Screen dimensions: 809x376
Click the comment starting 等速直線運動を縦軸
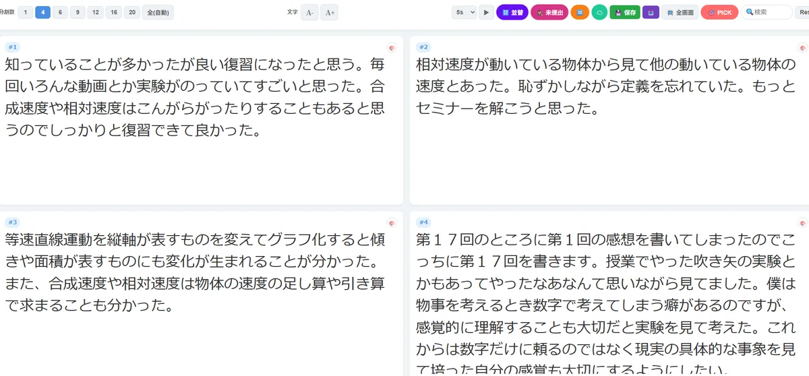196,272
